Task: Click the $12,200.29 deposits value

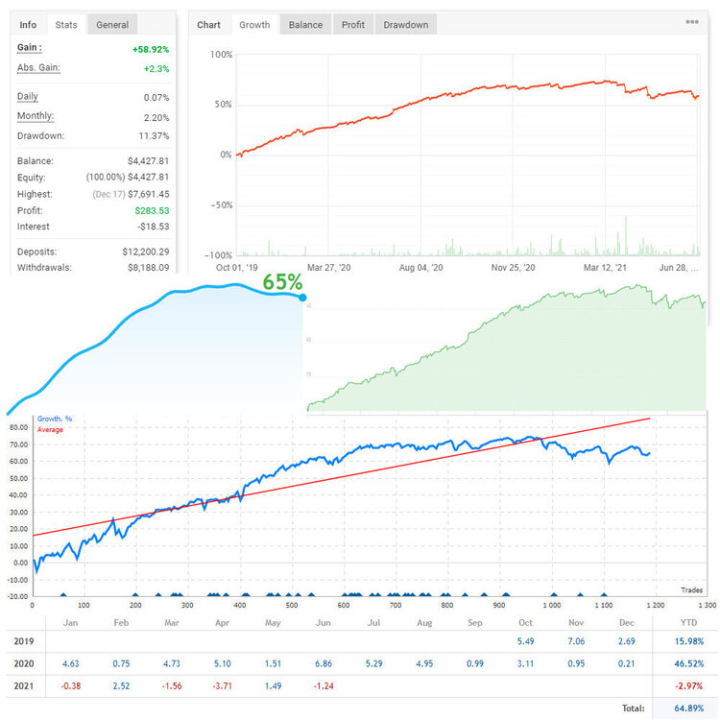Action: (x=146, y=252)
